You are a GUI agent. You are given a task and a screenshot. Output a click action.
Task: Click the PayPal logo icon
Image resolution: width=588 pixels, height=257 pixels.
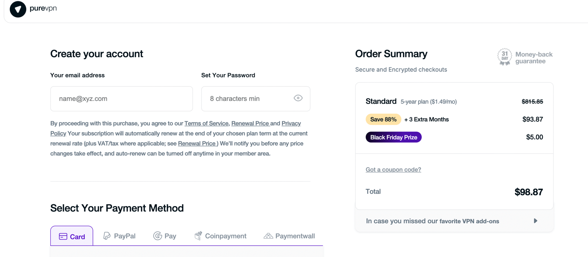[x=107, y=236]
